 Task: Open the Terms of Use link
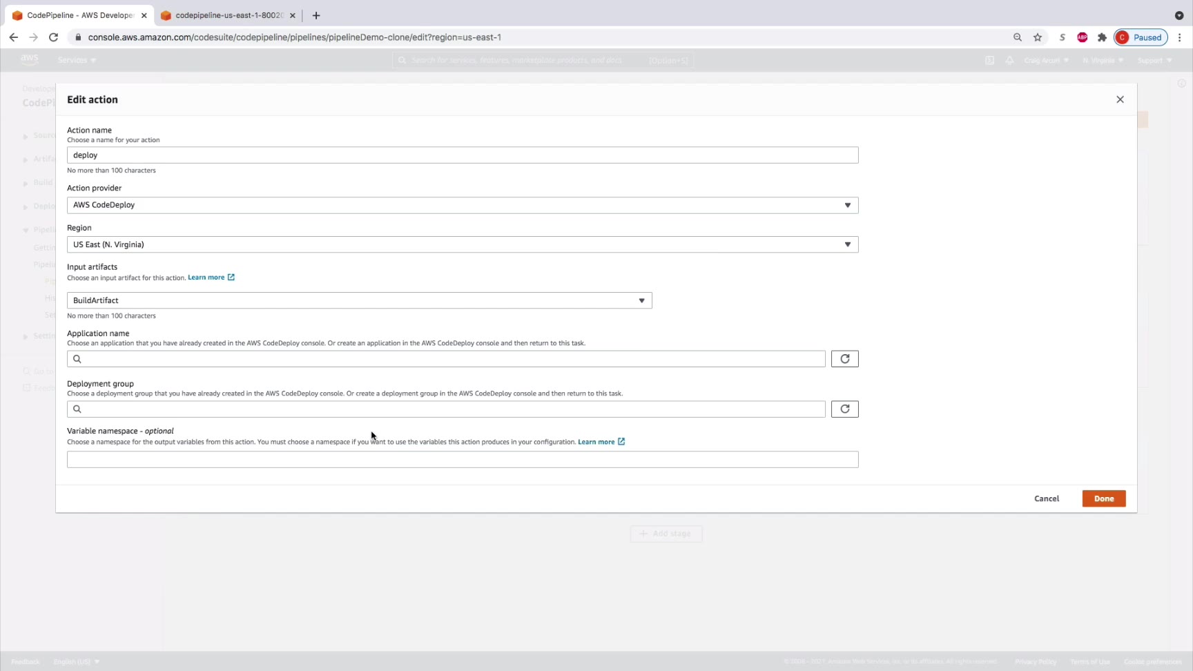coord(1090,661)
